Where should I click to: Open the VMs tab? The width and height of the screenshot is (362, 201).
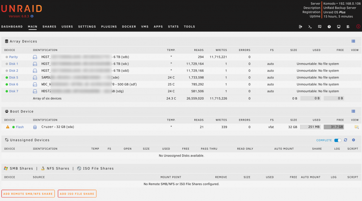[x=145, y=27]
